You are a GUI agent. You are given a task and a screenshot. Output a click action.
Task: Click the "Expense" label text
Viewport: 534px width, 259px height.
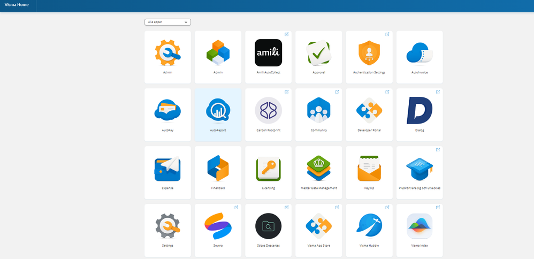click(167, 188)
